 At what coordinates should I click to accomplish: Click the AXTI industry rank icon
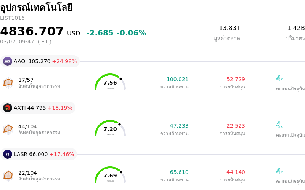coord(8,129)
